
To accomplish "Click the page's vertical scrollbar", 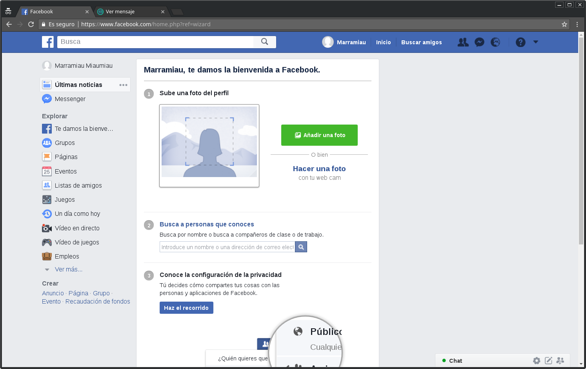I will (581, 157).
